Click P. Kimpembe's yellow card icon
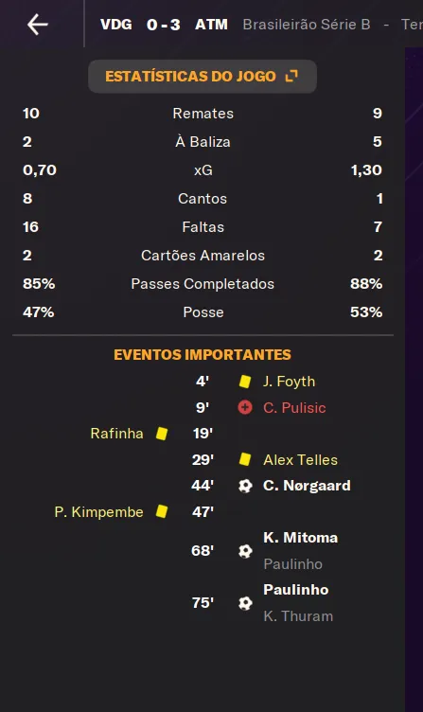The width and height of the screenshot is (423, 712). [162, 511]
